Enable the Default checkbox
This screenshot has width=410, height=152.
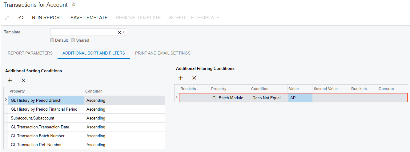(52, 40)
